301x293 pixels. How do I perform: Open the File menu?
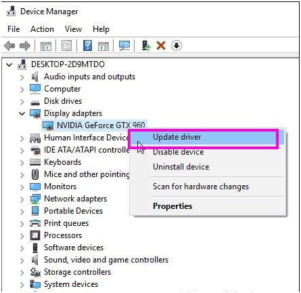14,29
